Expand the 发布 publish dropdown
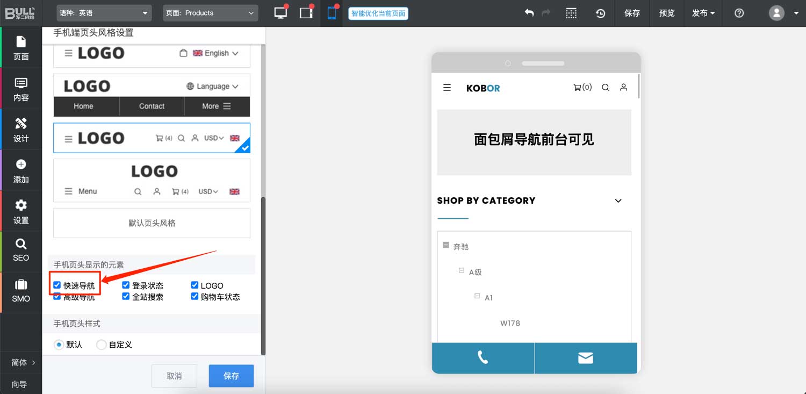Viewport: 806px width, 394px height. (x=703, y=13)
